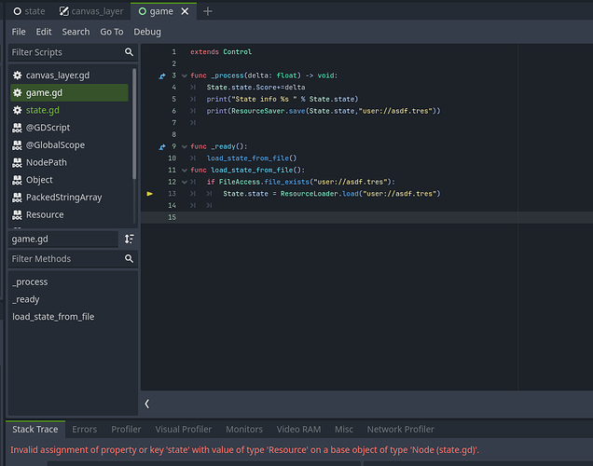Select state.gd in the script list
The width and height of the screenshot is (593, 466).
69,110
